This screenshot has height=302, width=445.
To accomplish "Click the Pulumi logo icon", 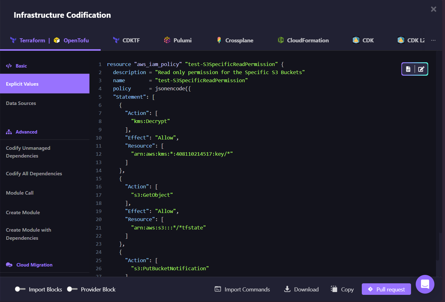I will pyautogui.click(x=167, y=40).
